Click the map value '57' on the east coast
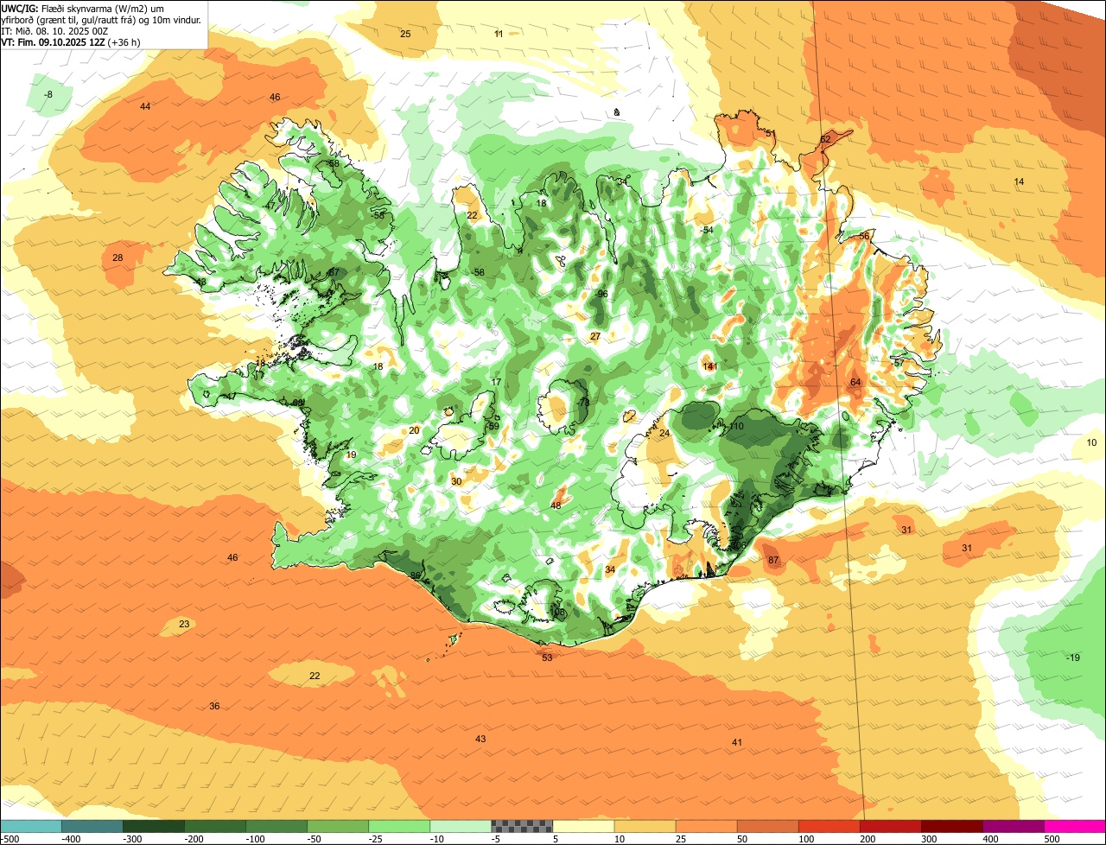 pyautogui.click(x=899, y=363)
